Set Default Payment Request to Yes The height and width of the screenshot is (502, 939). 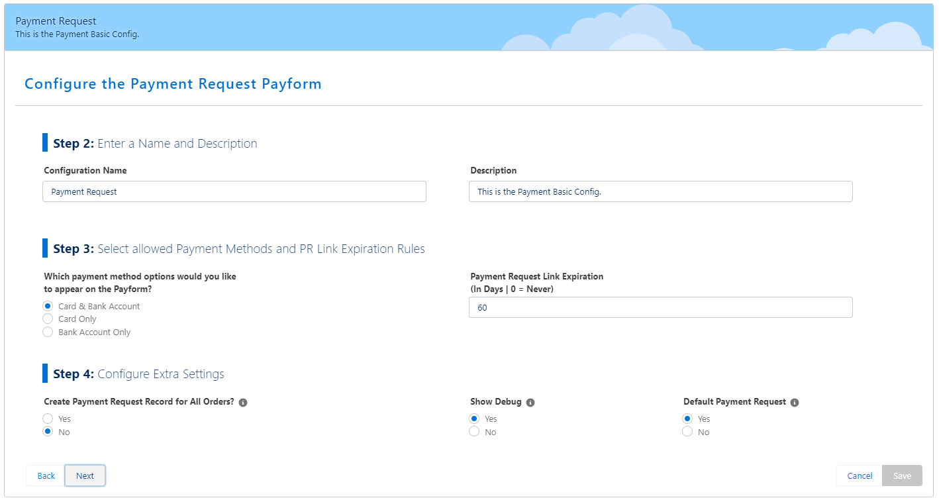(x=687, y=419)
